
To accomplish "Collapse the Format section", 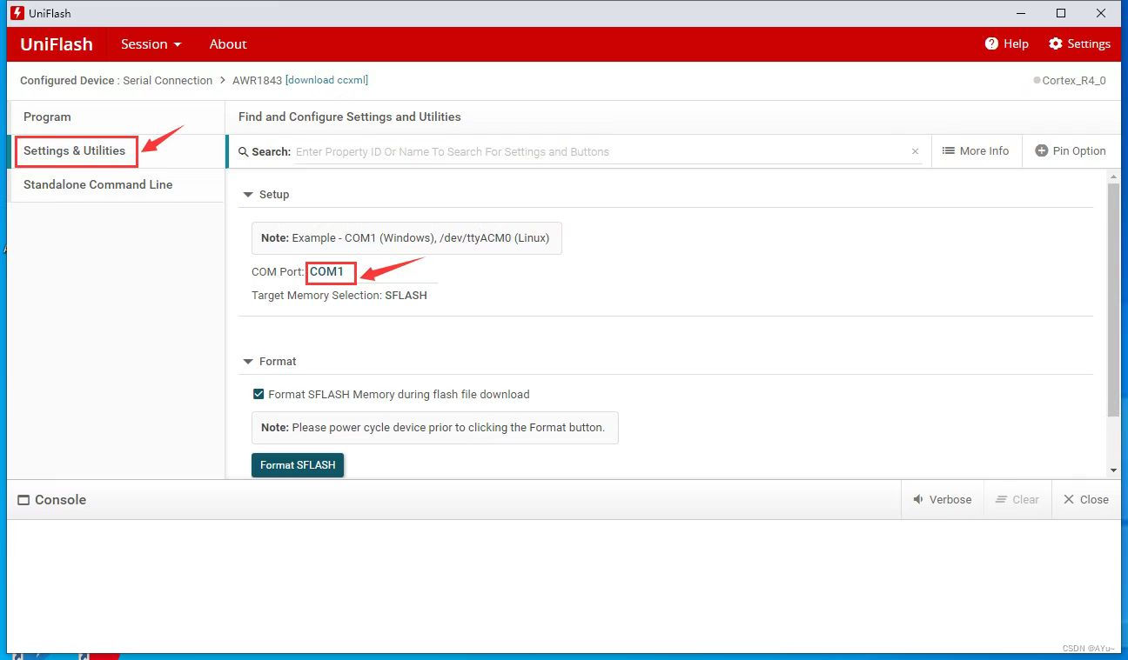I will (248, 362).
